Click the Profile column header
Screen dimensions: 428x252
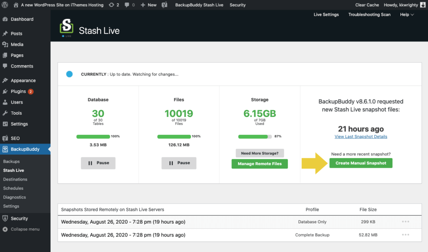pos(312,209)
